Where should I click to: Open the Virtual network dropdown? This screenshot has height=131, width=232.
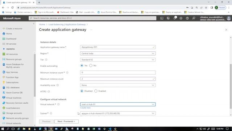(118, 104)
